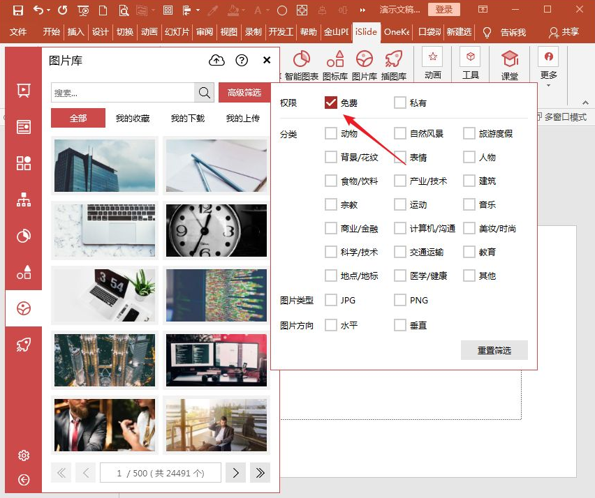Click the upload cloud icon in 图片库
The height and width of the screenshot is (498, 595).
pos(217,61)
